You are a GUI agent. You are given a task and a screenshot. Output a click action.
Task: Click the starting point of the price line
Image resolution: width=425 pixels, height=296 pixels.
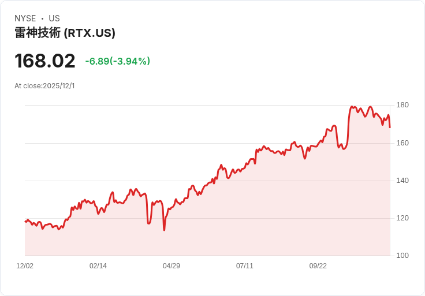(x=25, y=222)
